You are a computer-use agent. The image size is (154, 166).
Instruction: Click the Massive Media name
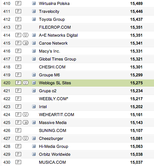click(x=53, y=123)
